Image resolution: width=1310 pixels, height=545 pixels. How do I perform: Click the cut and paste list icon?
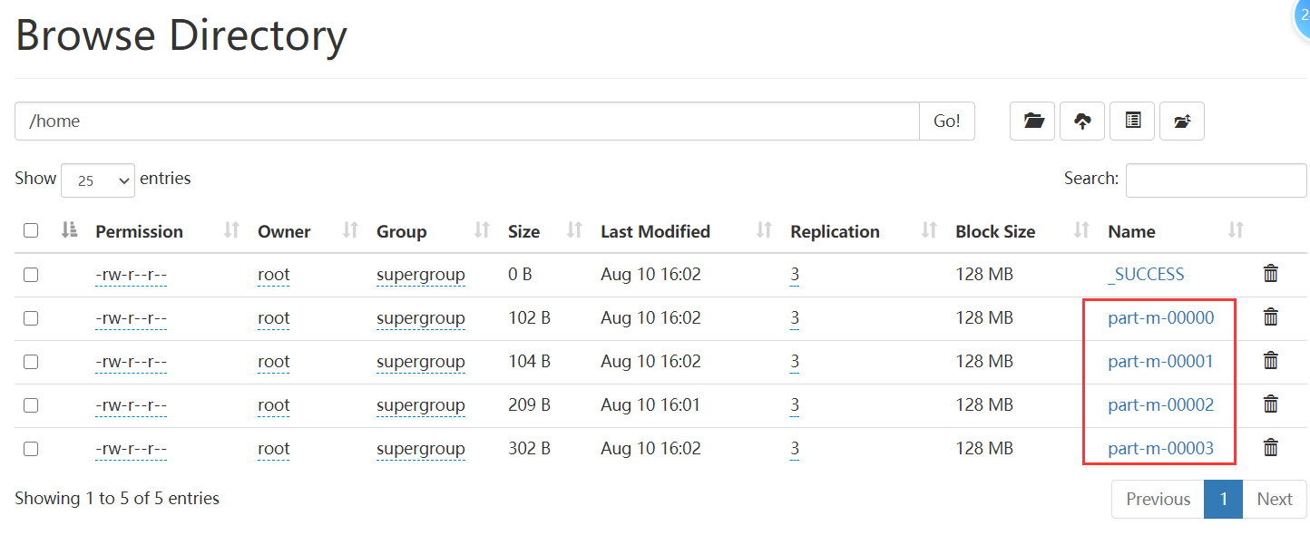coord(1131,121)
